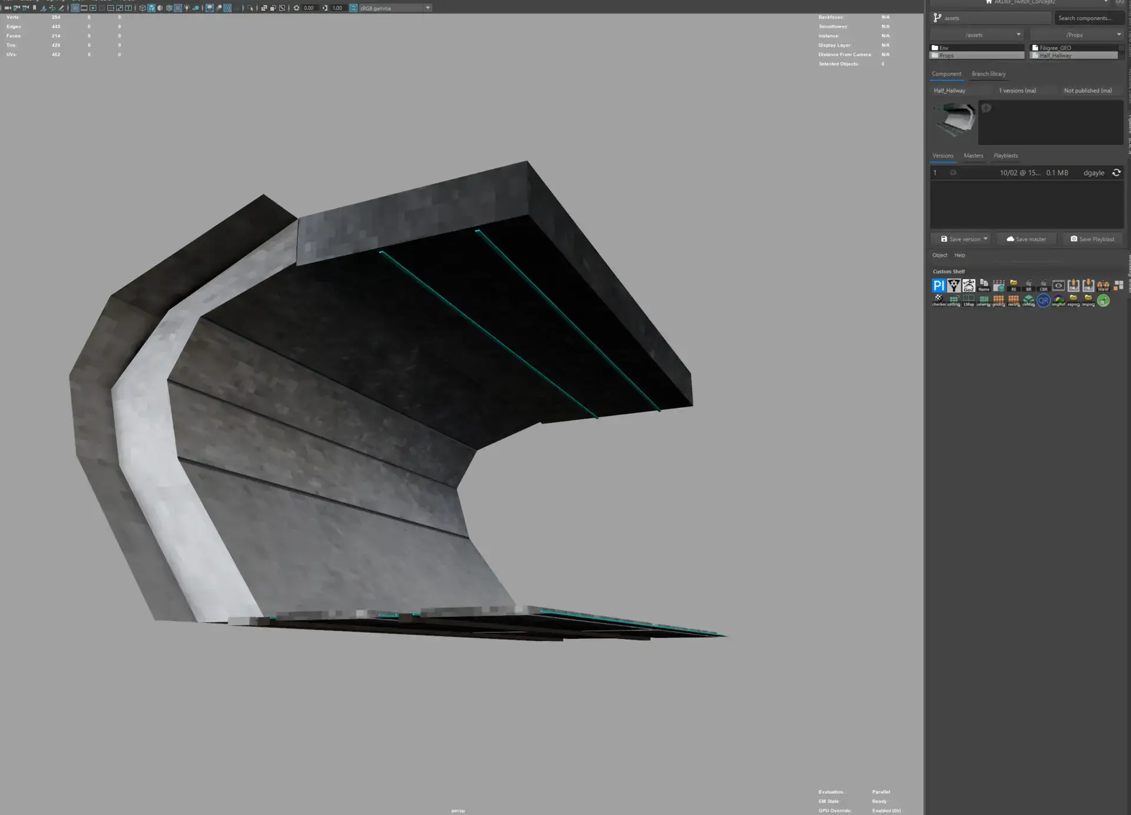
Task: Click the Save Playblast button
Action: pyautogui.click(x=1092, y=239)
